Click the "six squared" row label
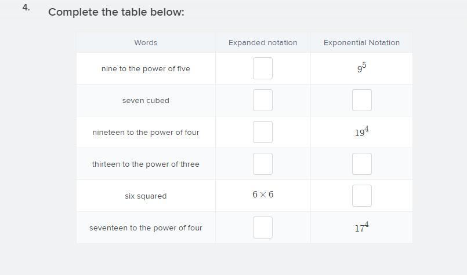 (146, 196)
